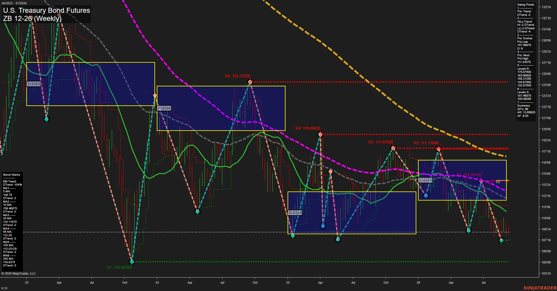Click the year 23 label on time axis

point(27,283)
